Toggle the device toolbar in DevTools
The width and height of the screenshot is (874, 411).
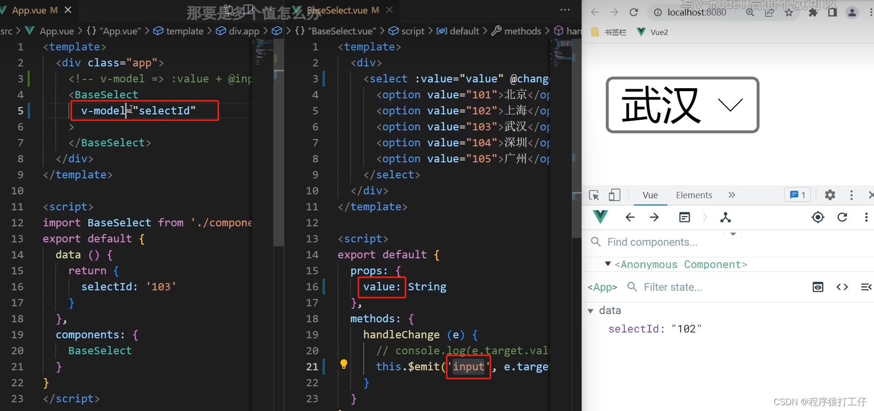click(x=615, y=195)
